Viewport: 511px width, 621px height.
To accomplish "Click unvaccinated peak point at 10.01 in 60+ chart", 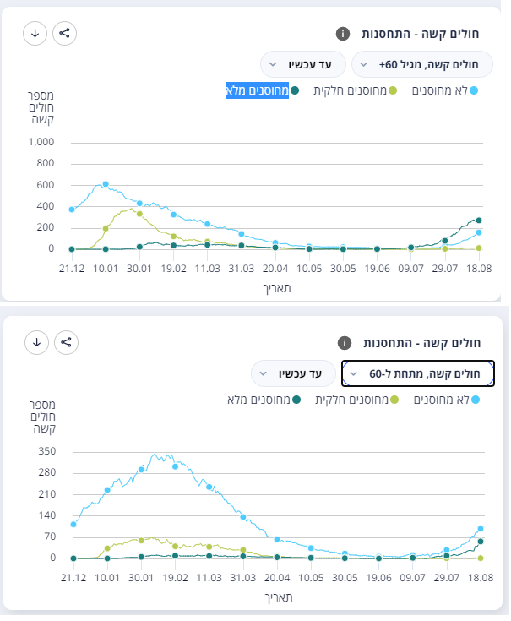I will pos(106,184).
